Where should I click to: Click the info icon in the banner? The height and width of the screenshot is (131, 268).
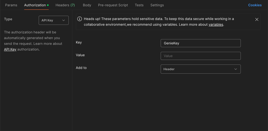coord(80,19)
